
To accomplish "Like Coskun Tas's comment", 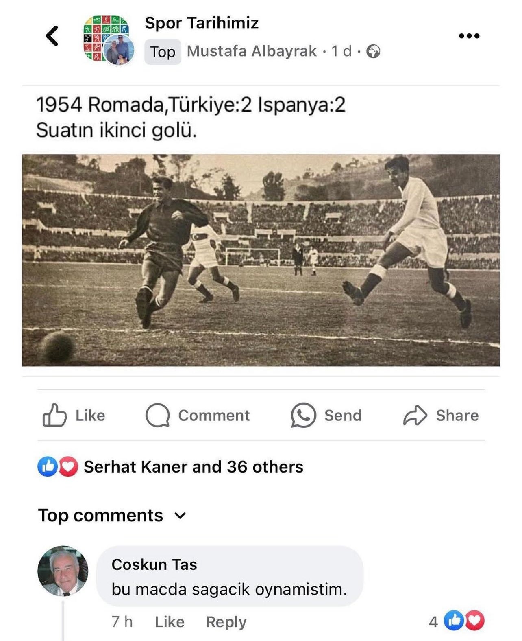I will (x=170, y=622).
